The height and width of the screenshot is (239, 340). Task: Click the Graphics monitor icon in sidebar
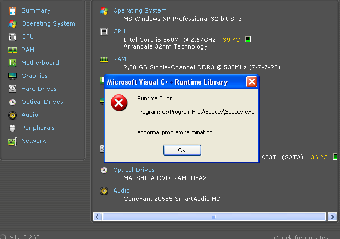tap(13, 76)
